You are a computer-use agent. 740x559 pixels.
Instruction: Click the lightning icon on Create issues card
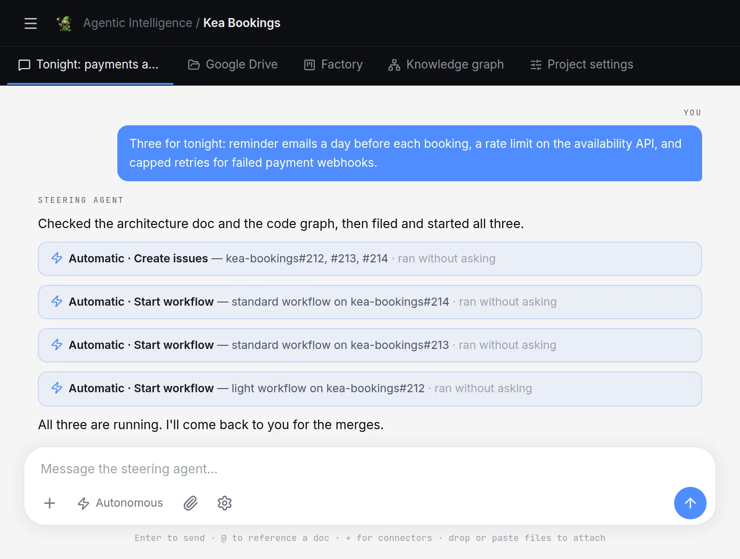pyautogui.click(x=57, y=258)
